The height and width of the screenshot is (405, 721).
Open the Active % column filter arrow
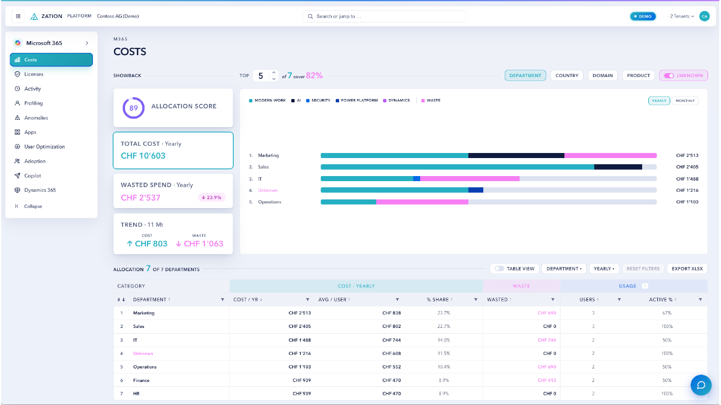click(701, 300)
